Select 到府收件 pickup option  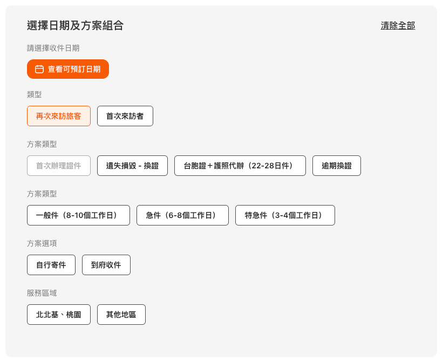point(106,265)
